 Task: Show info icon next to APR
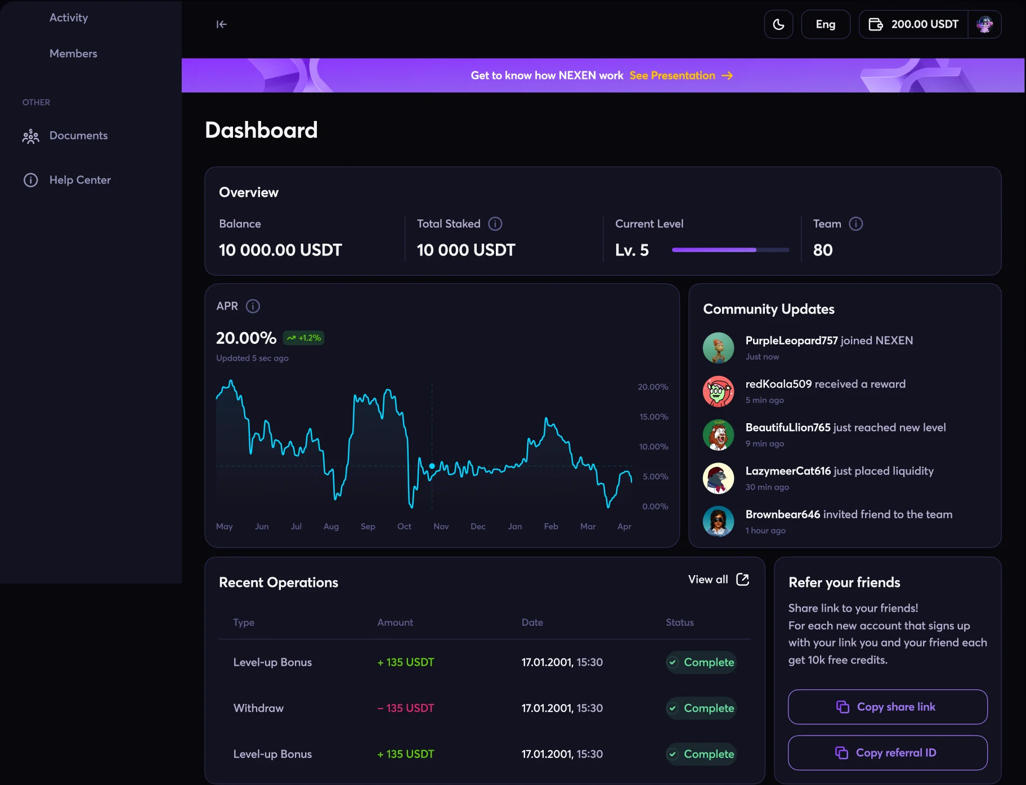(x=253, y=306)
